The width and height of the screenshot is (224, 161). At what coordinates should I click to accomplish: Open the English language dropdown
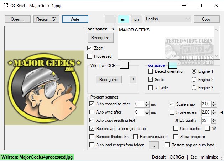click(168, 19)
